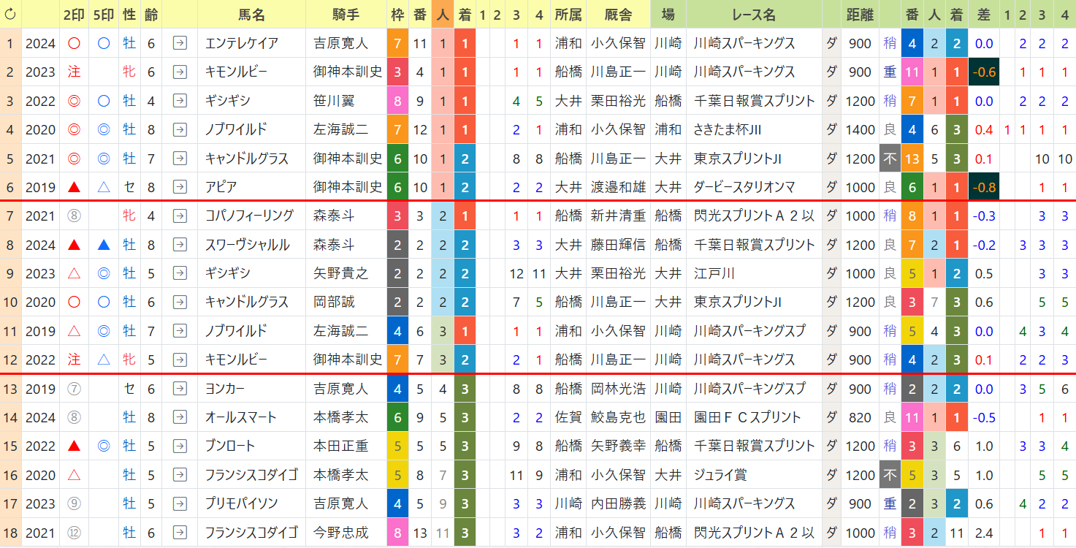The image size is (1076, 548).
Task: Open arrow icon in 2019 ノブワイルド row
Action: (179, 331)
